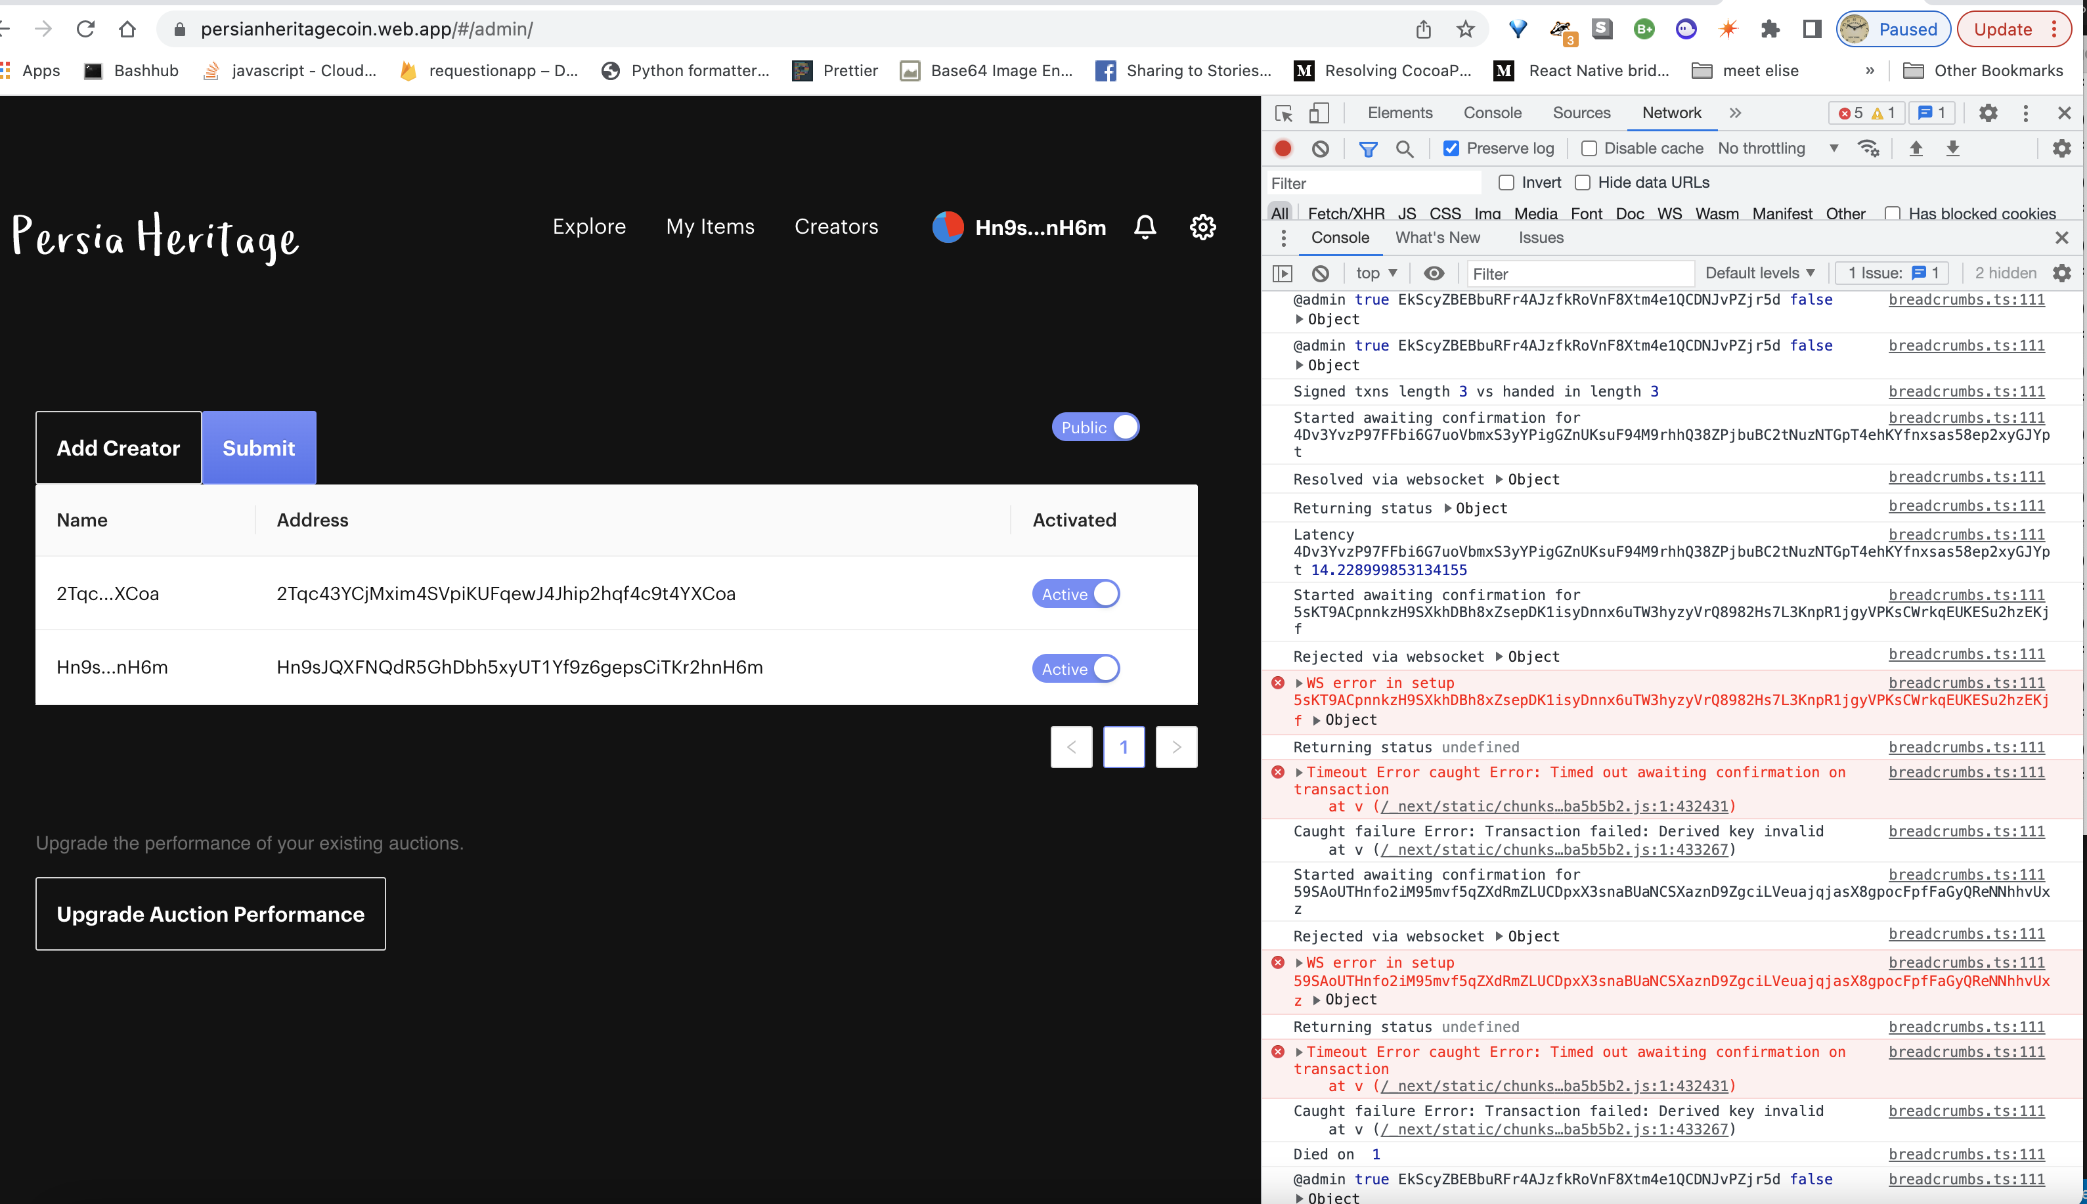Switch to the What's New tab
Screen dimensions: 2087x1204
pyautogui.click(x=1437, y=238)
